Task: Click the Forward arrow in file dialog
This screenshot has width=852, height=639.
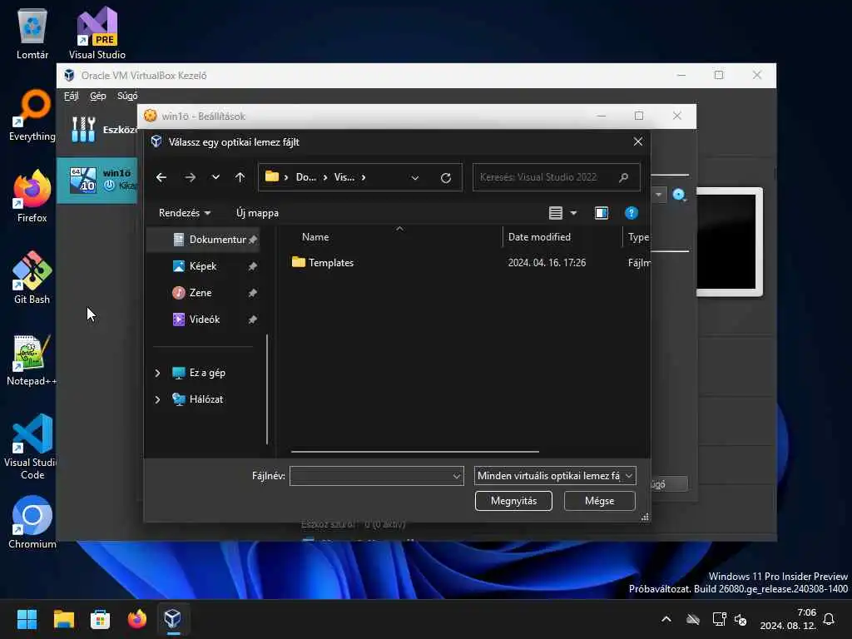Action: click(190, 178)
